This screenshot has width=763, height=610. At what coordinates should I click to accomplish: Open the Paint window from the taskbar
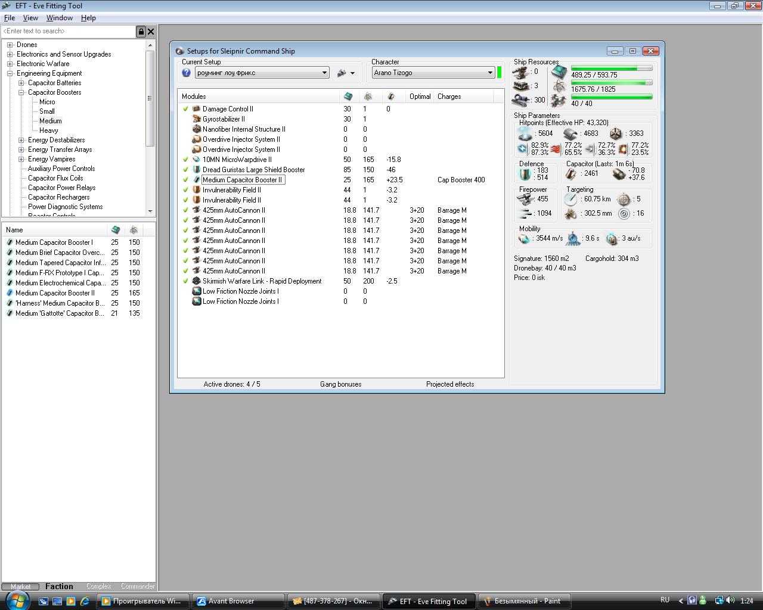(524, 601)
